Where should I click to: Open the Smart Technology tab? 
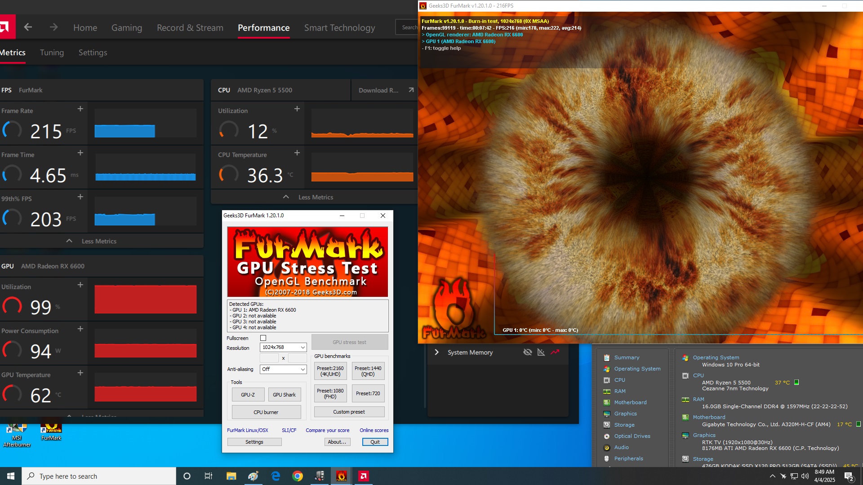point(339,27)
